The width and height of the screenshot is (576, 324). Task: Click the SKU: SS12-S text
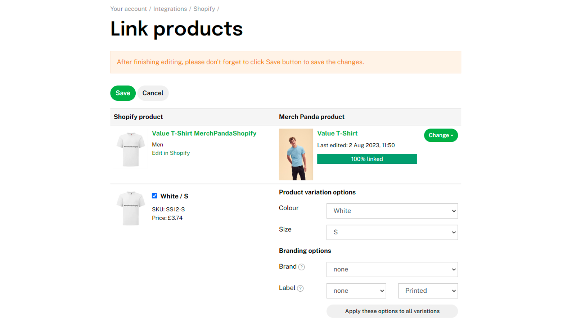tap(168, 209)
